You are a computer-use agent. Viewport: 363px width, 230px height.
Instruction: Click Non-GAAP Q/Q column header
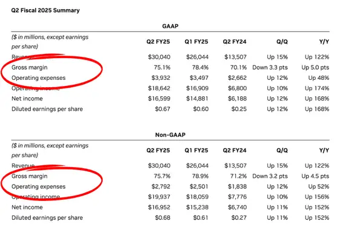282,150
